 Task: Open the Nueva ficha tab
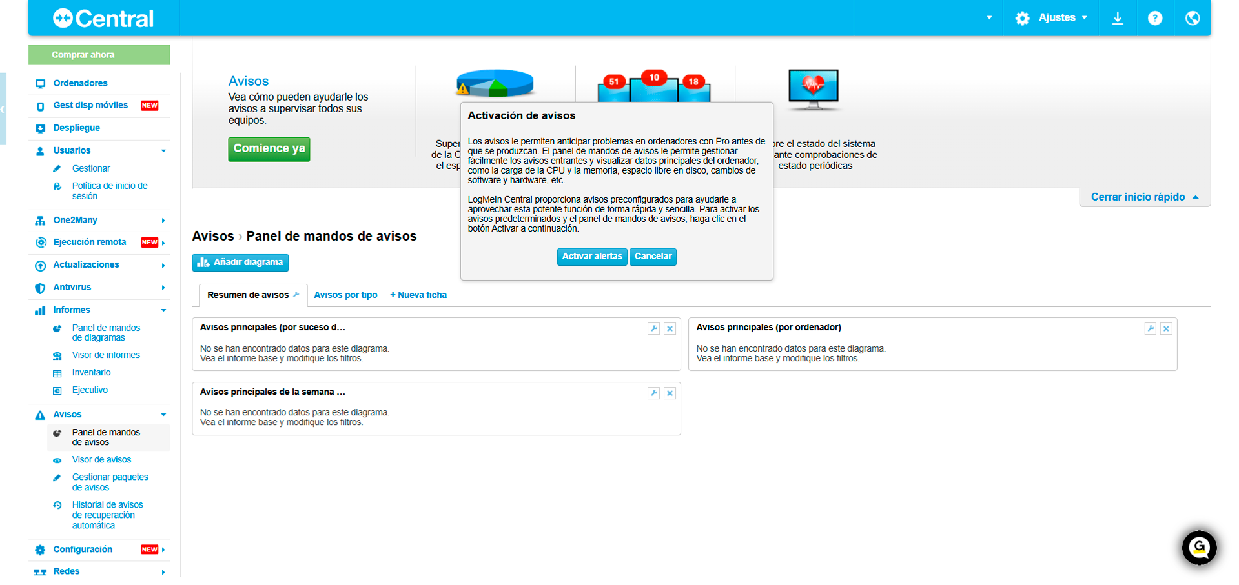click(x=418, y=295)
